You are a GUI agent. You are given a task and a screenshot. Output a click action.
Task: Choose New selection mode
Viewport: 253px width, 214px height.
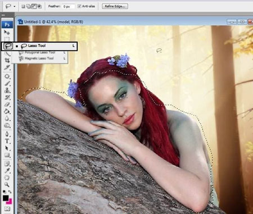tap(23, 6)
